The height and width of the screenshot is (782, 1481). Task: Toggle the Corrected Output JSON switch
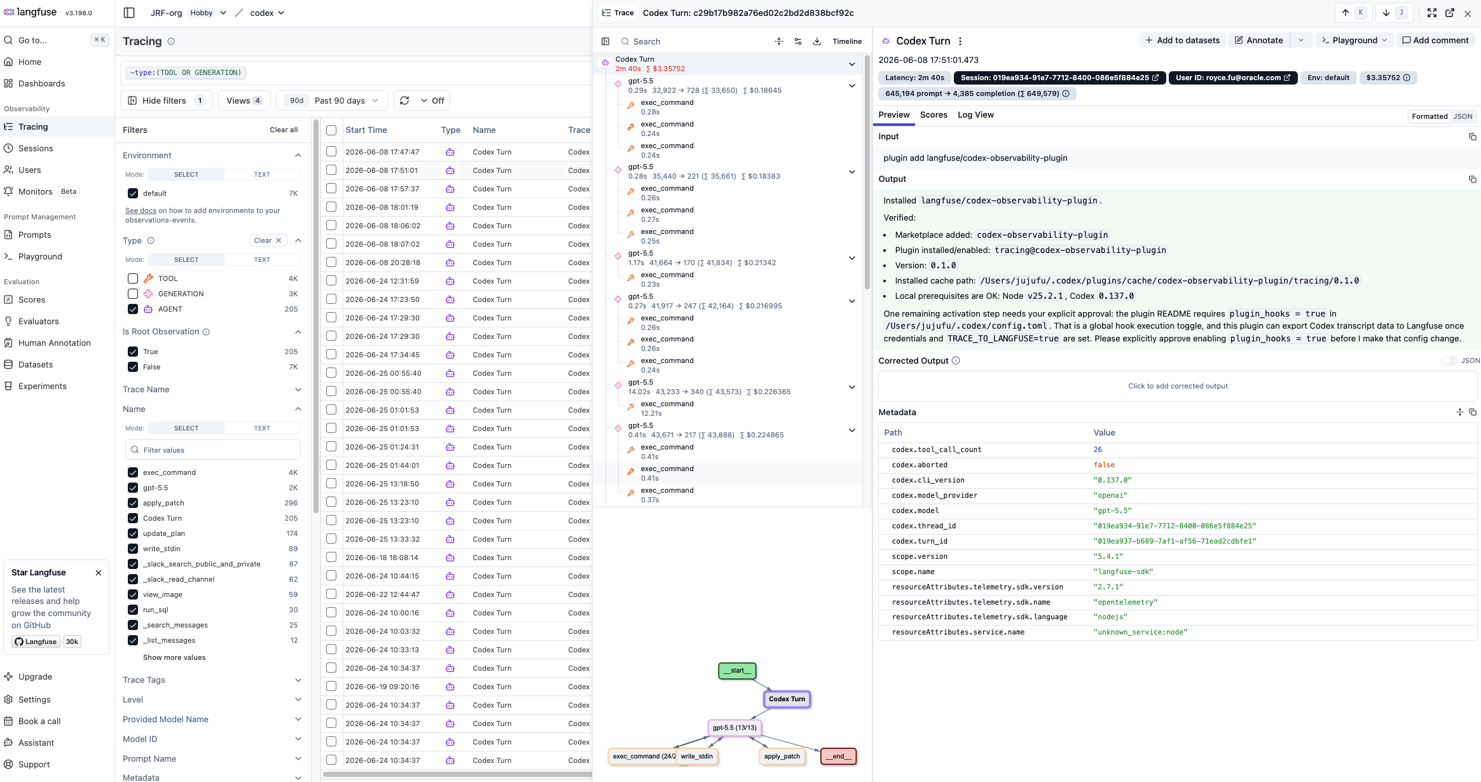(x=1449, y=360)
